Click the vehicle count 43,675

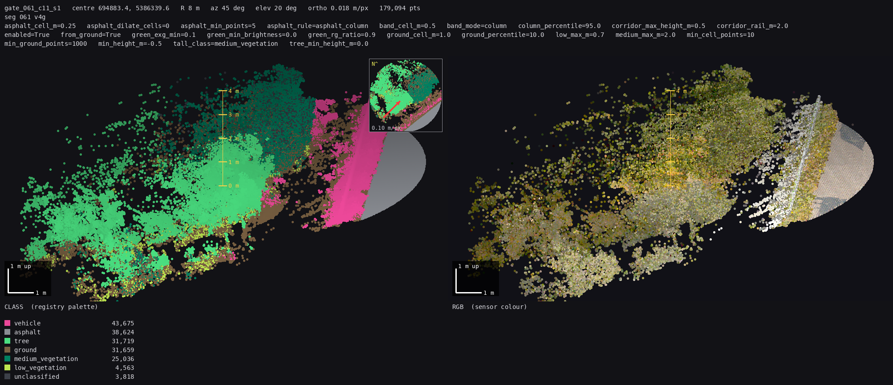(123, 323)
